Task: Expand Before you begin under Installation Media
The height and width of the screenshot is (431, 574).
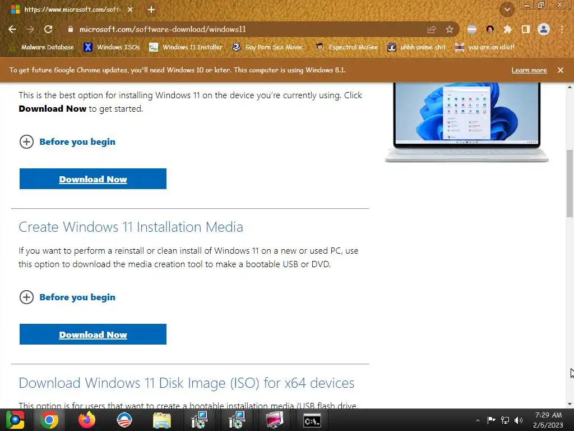Action: (x=26, y=297)
